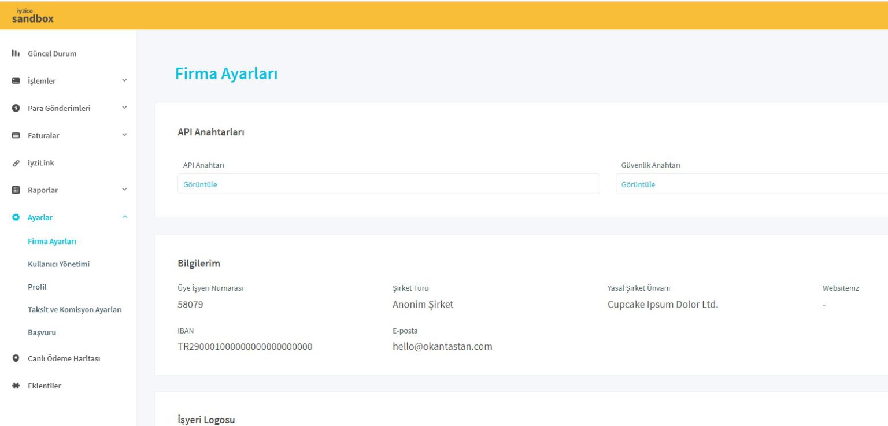Collapse the Ayarlar submenu
888x426 pixels.
(x=124, y=217)
